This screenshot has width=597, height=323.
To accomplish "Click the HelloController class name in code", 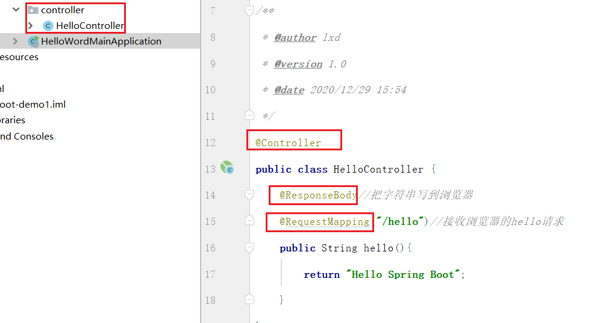I will 378,169.
